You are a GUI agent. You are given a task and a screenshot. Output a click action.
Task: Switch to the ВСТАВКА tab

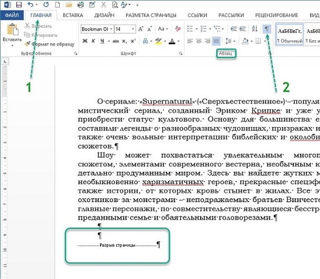click(x=73, y=15)
